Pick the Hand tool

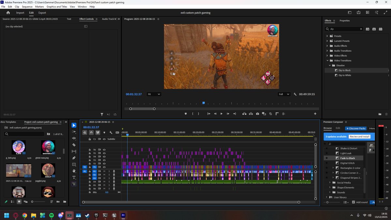point(74,171)
